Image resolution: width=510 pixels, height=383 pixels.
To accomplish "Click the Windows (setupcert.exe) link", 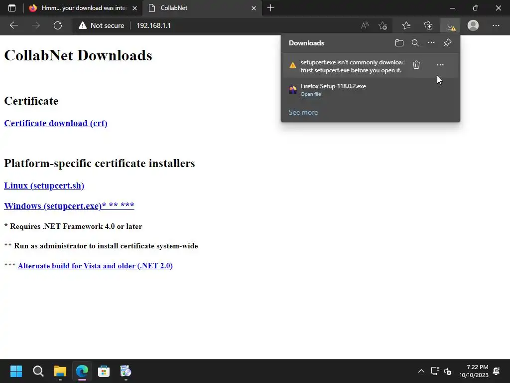I will click(x=69, y=206).
